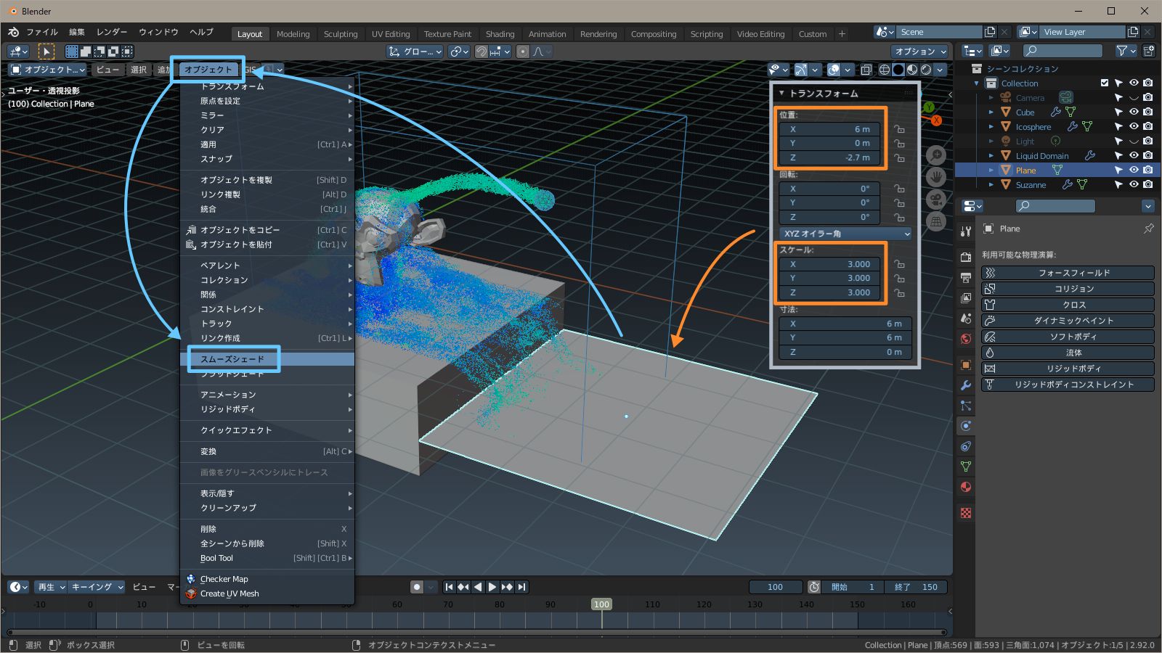The height and width of the screenshot is (653, 1162).
Task: Open the View Layer properties tab
Action: 966,298
